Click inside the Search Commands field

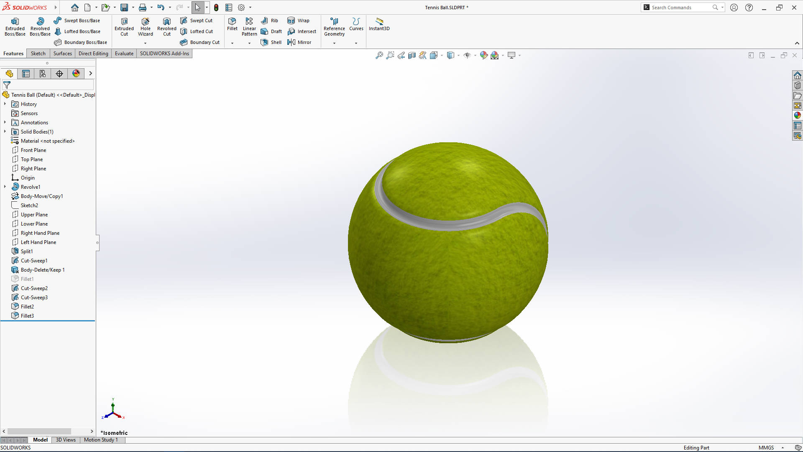680,7
